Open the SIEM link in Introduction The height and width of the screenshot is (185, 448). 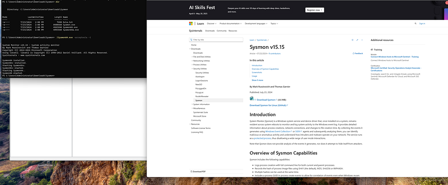point(297,131)
